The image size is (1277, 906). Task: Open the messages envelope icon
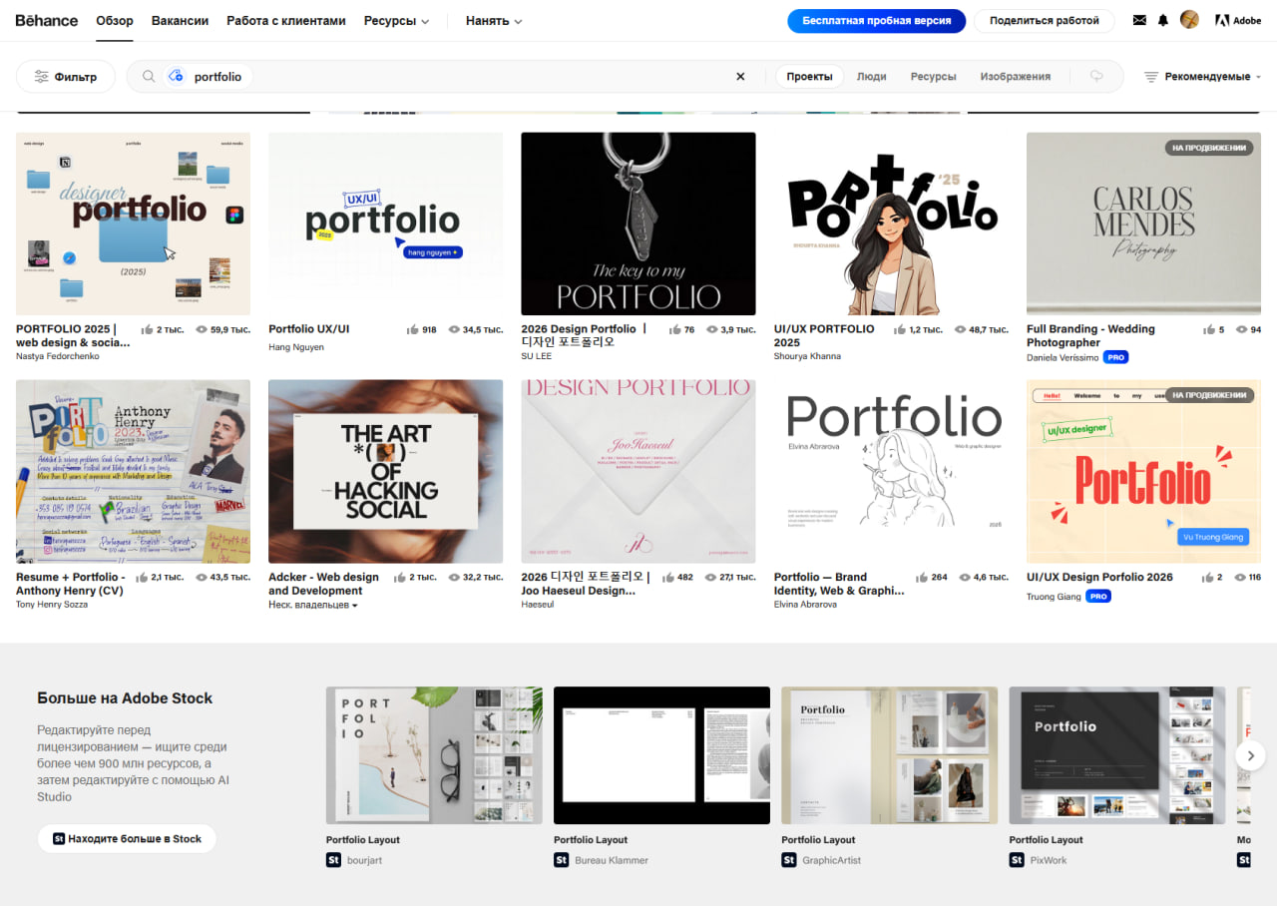coord(1139,20)
